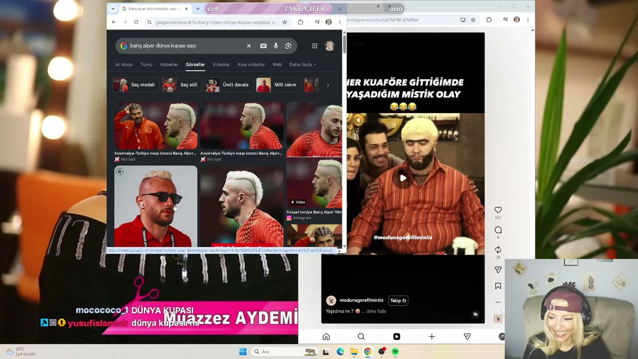Screen dimensions: 638x359
Task: Bookmark the Google search page with star
Action: 285,22
